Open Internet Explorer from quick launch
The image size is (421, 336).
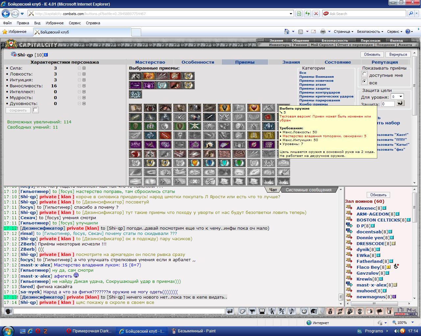coord(30,331)
